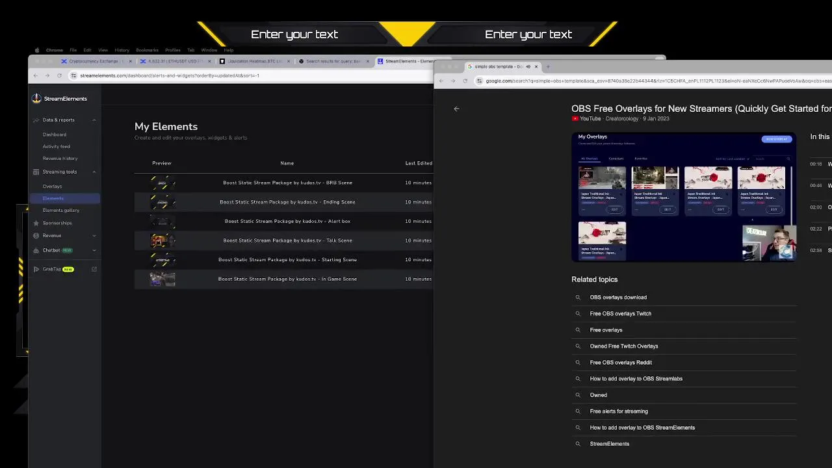
Task: Click search icon next to StreamElements topic
Action: tap(577, 444)
